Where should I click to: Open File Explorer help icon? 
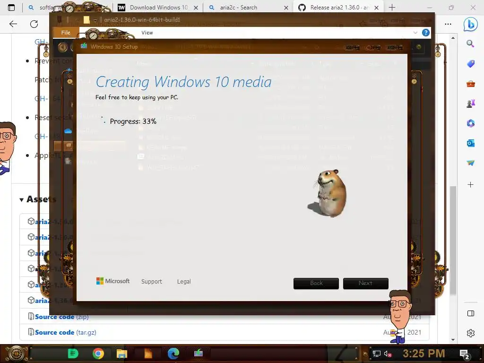pos(426,33)
